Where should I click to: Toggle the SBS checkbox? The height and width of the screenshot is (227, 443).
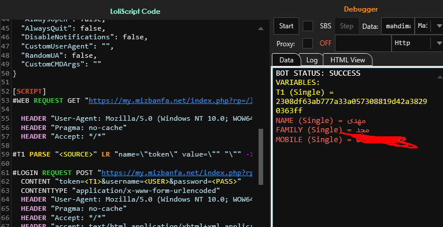pos(308,26)
